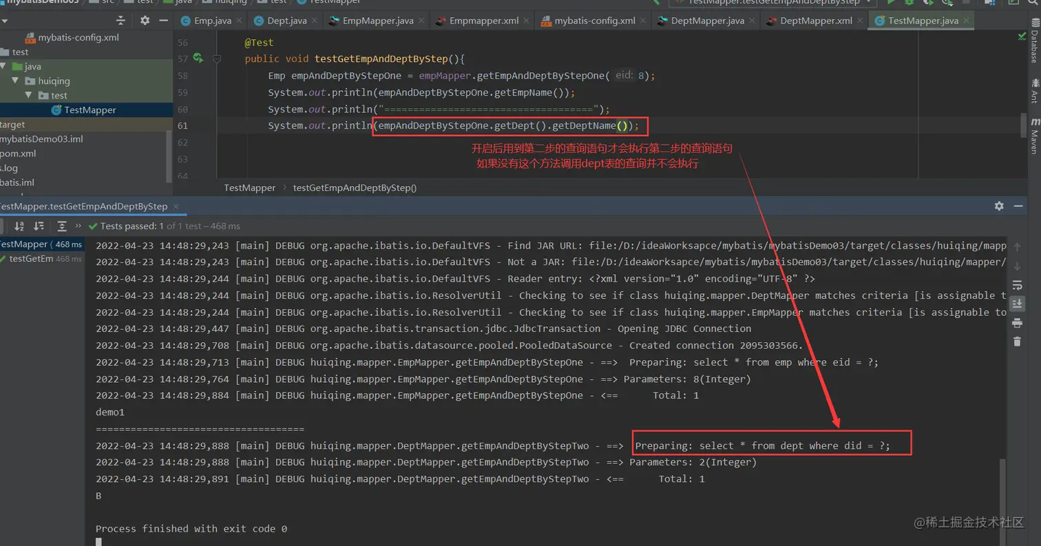
Task: Open the mybatis-config.xml editor tab
Action: pyautogui.click(x=594, y=21)
